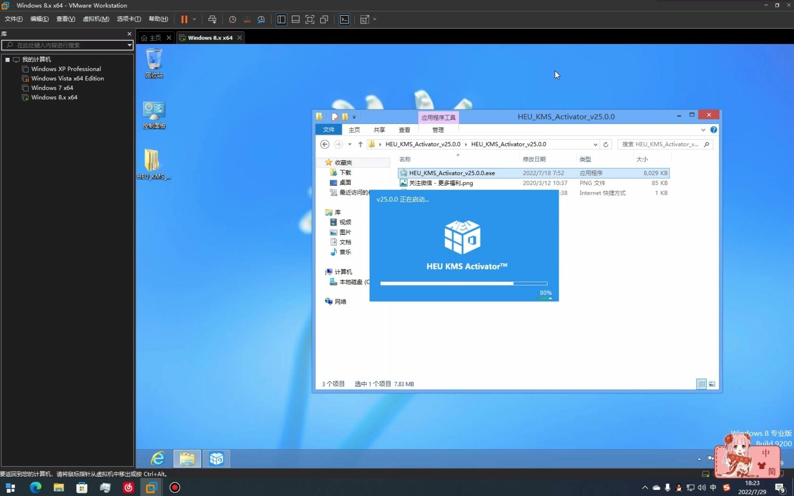This screenshot has height=496, width=794.
Task: Open the 文件(F) menu in VMware
Action: [14, 19]
